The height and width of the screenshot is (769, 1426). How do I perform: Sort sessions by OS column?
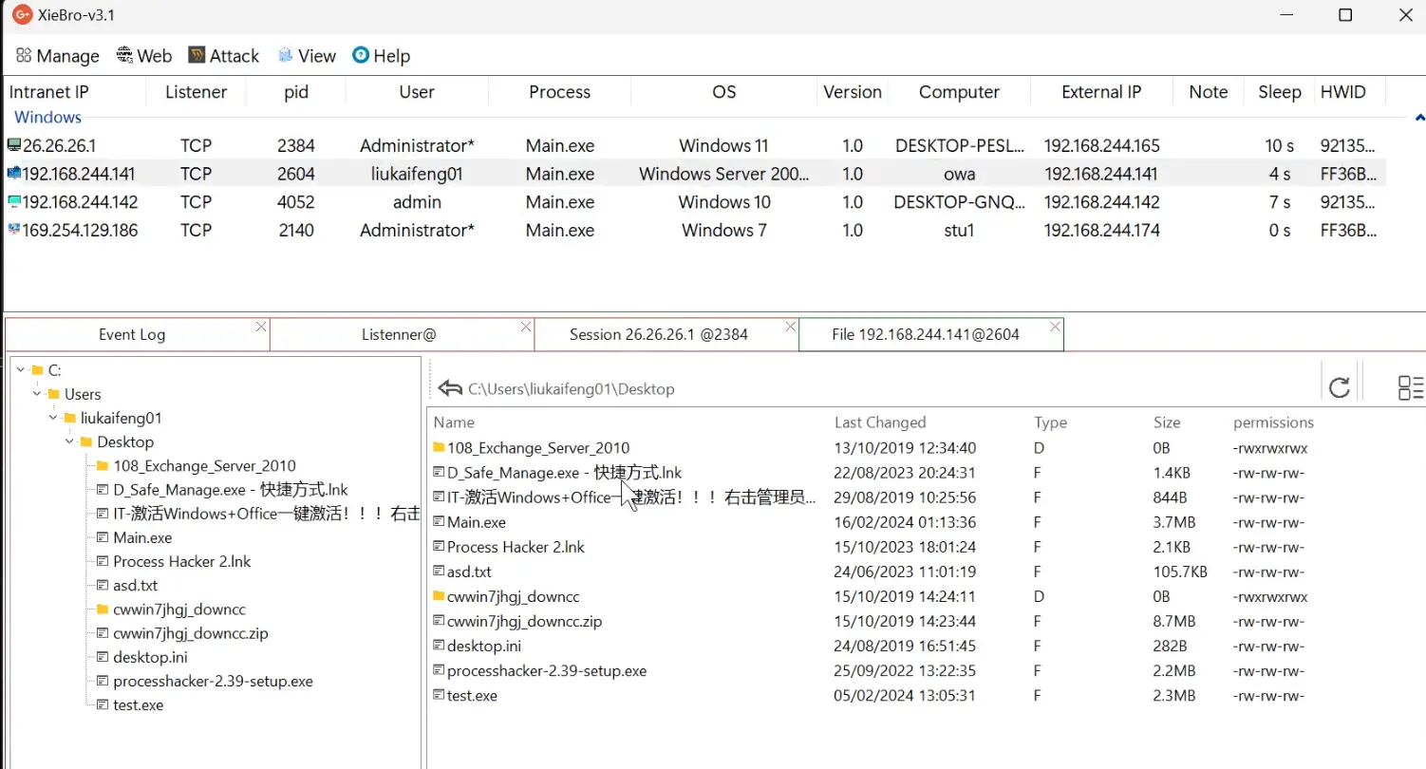[724, 92]
